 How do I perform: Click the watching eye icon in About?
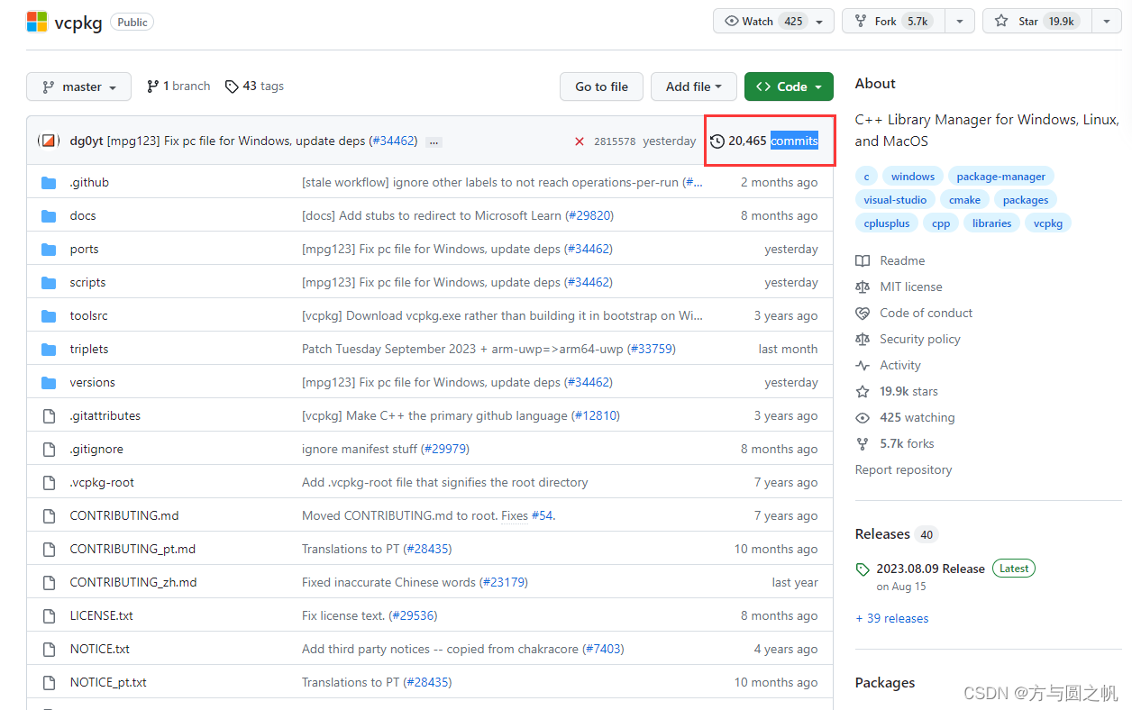tap(863, 417)
